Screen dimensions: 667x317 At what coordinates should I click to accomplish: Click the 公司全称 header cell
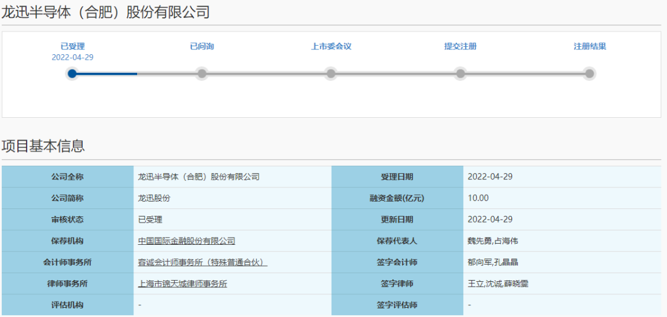tap(68, 177)
